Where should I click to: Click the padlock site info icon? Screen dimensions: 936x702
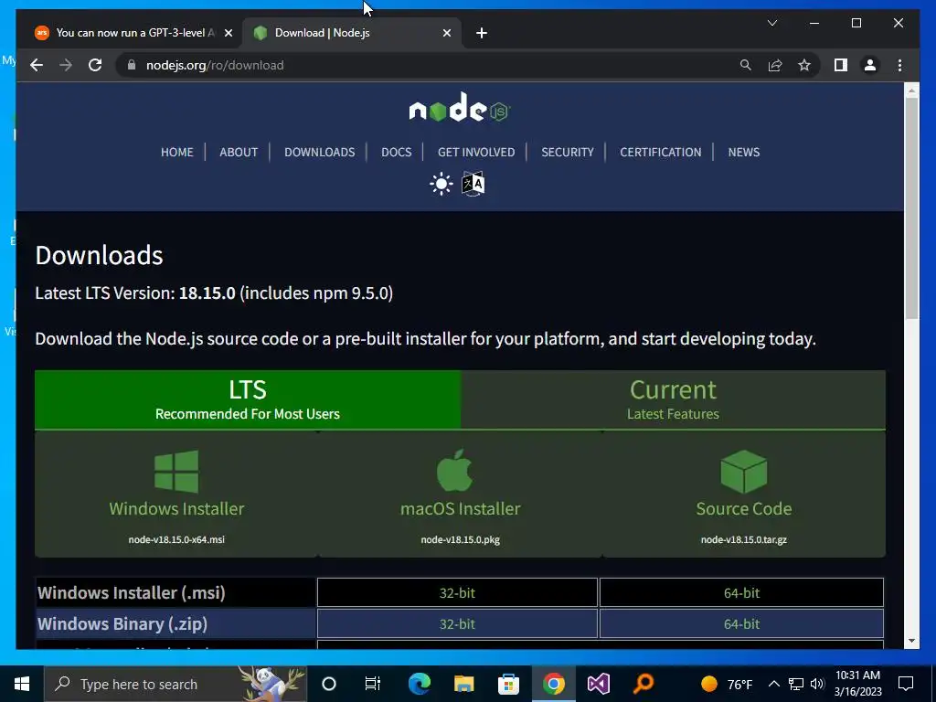click(x=132, y=65)
